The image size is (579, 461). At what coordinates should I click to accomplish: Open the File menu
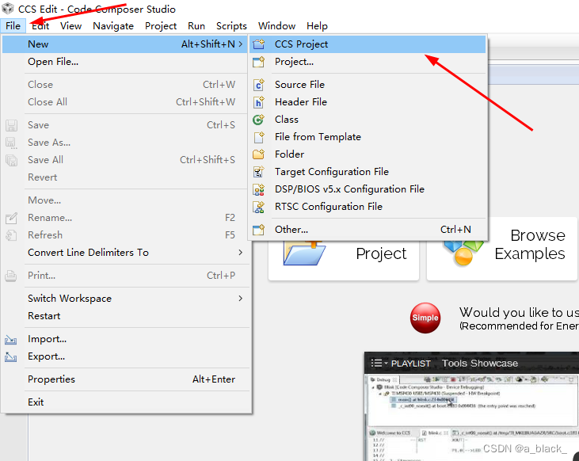tap(13, 26)
